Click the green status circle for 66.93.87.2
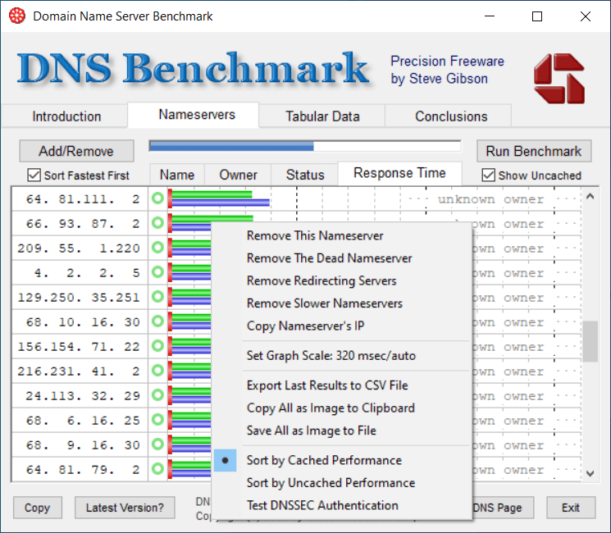This screenshot has height=533, width=611. [x=157, y=223]
